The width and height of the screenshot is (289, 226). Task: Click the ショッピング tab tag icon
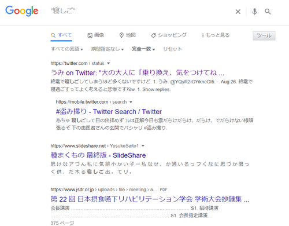pos(153,35)
